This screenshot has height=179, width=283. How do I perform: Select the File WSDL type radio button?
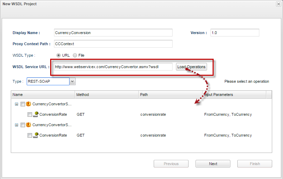click(x=75, y=55)
